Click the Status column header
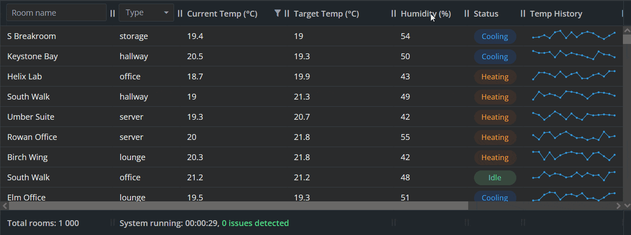The height and width of the screenshot is (235, 631). pyautogui.click(x=486, y=14)
